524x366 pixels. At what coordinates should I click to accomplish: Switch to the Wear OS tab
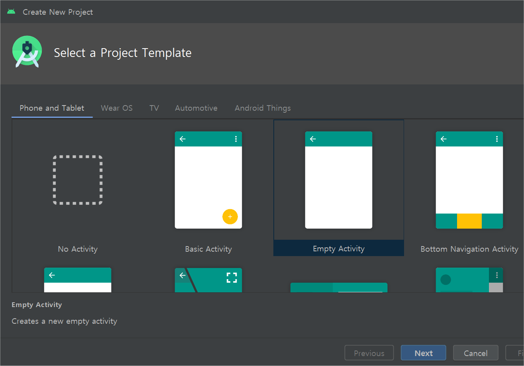(x=117, y=108)
